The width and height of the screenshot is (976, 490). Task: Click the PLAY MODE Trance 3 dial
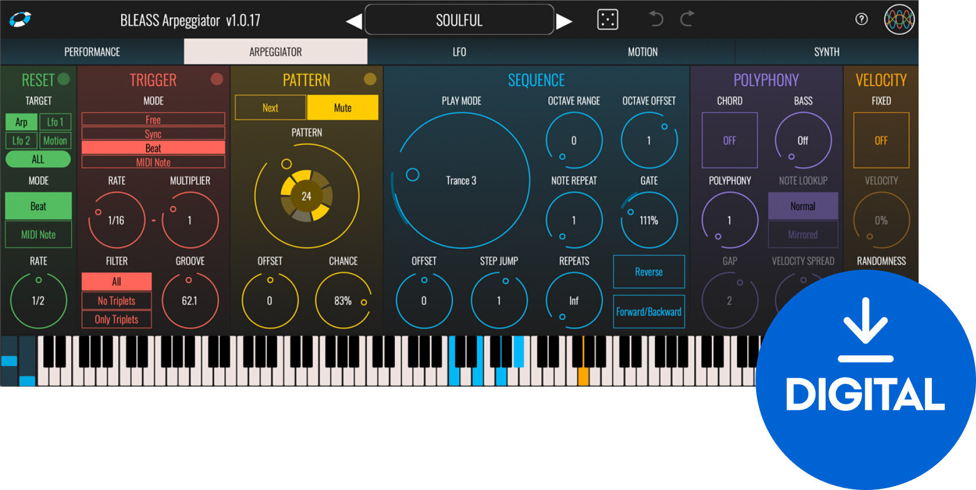point(462,181)
